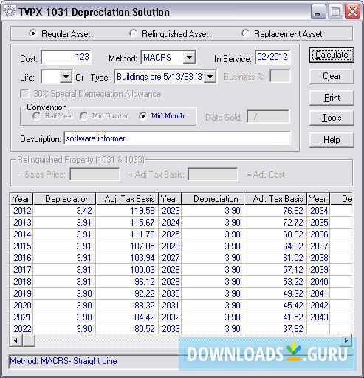
Task: Click the Clear button
Action: click(332, 76)
